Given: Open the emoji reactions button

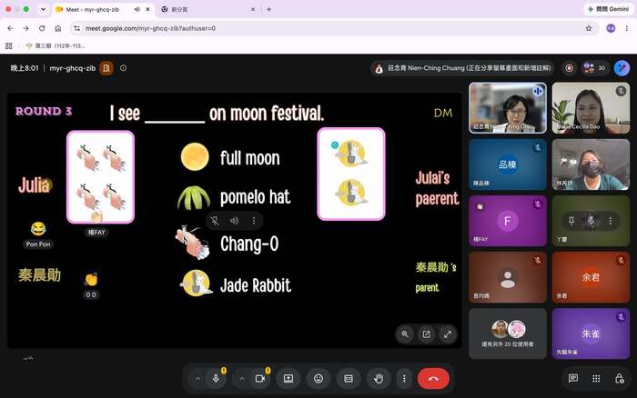Looking at the screenshot, I should pyautogui.click(x=318, y=379).
